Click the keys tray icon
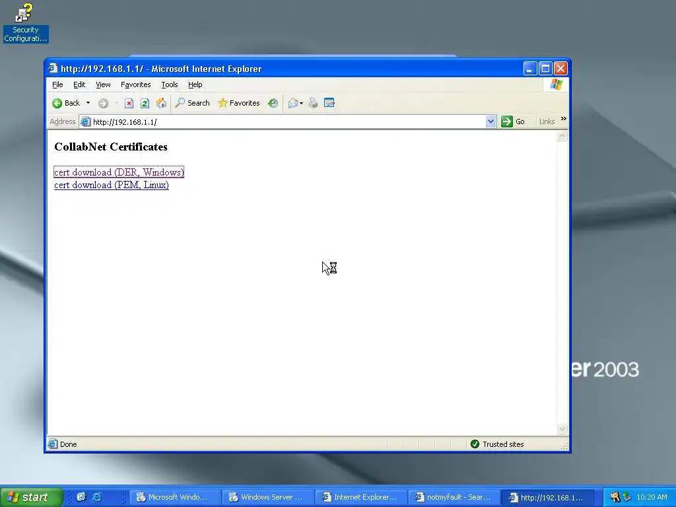This screenshot has height=507, width=676. pyautogui.click(x=615, y=497)
